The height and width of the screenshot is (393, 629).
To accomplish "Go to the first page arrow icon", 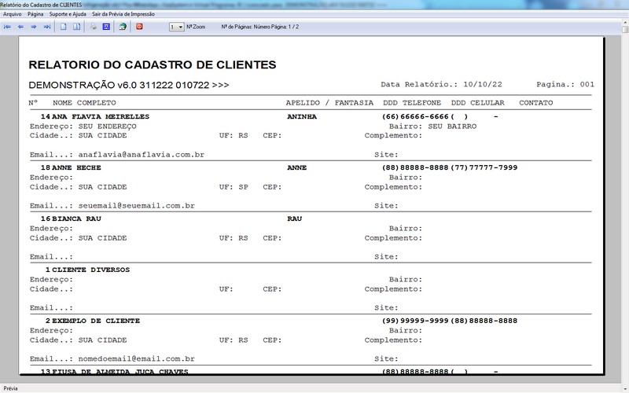I will coord(7,27).
